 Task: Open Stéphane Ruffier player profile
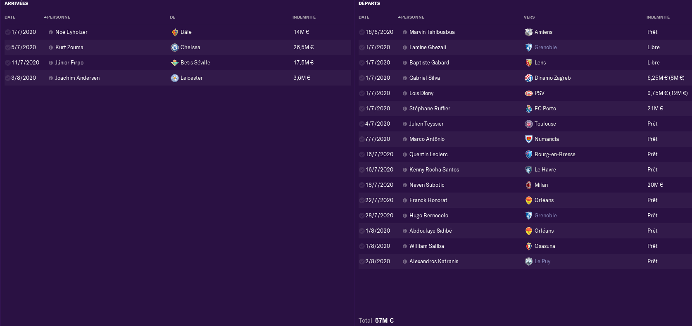(430, 109)
